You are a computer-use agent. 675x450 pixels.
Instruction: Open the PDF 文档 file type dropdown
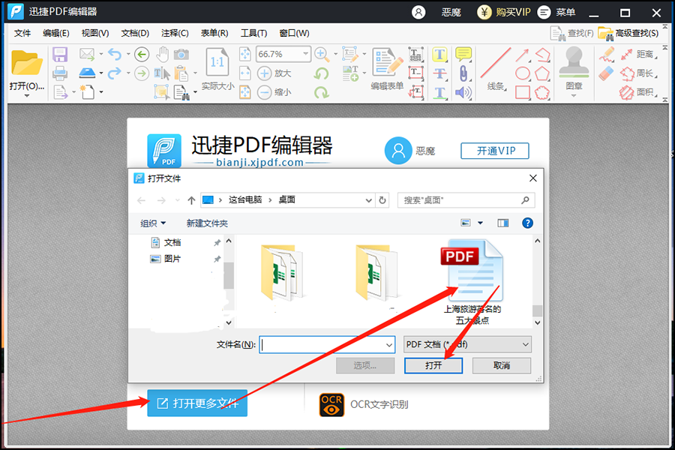click(x=467, y=344)
